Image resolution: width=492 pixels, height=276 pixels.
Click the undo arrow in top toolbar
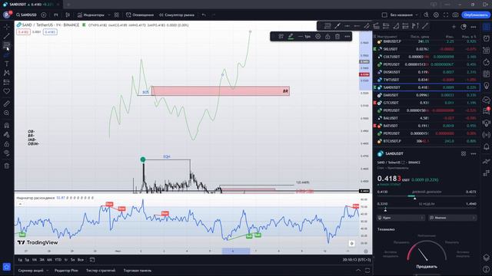point(204,15)
